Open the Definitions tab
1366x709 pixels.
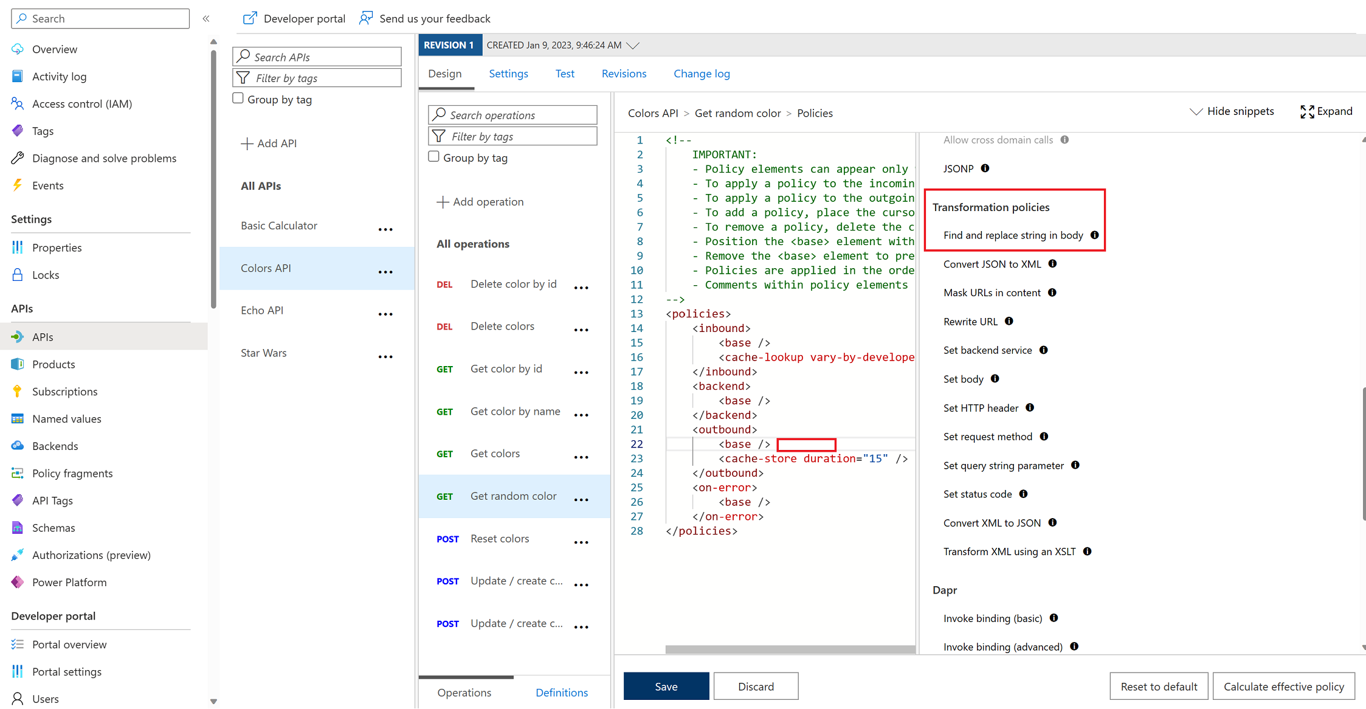(561, 693)
